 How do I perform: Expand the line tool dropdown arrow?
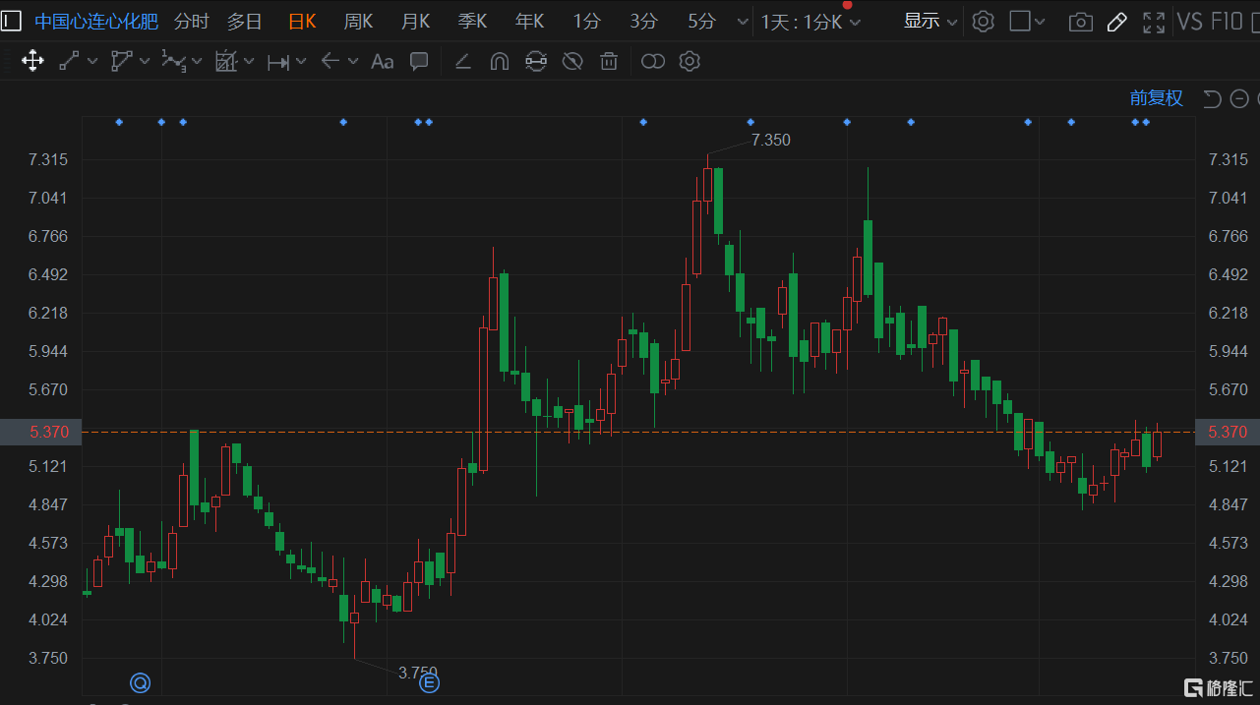pos(92,62)
